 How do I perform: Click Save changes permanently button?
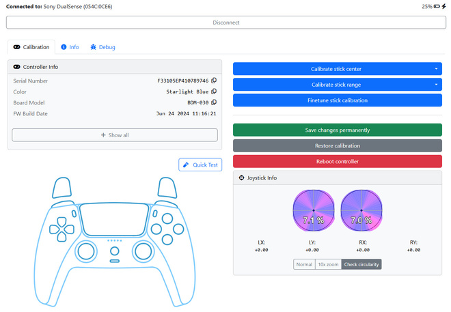click(x=338, y=130)
